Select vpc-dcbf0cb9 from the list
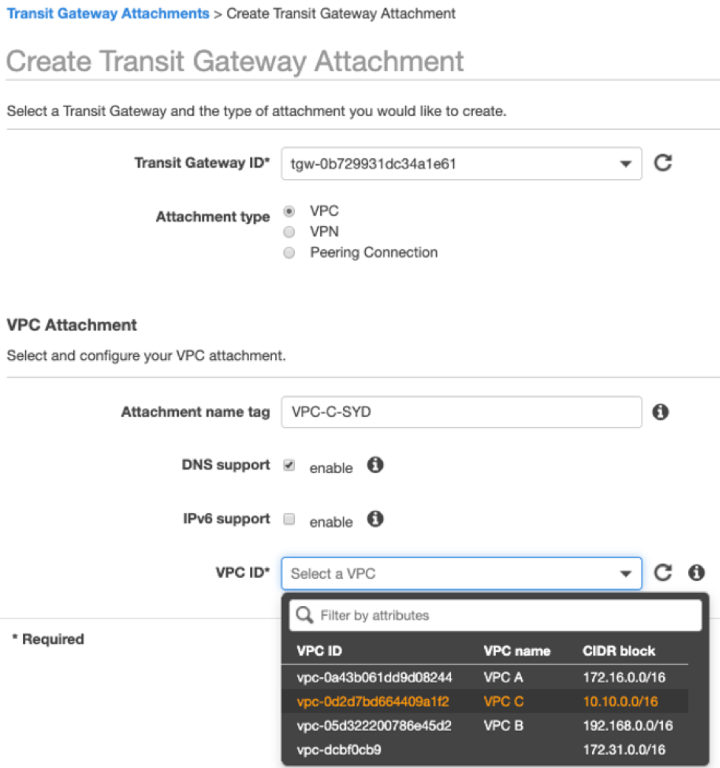 point(485,750)
